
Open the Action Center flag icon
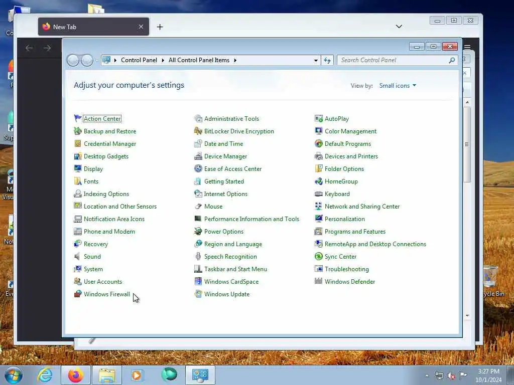click(x=78, y=118)
